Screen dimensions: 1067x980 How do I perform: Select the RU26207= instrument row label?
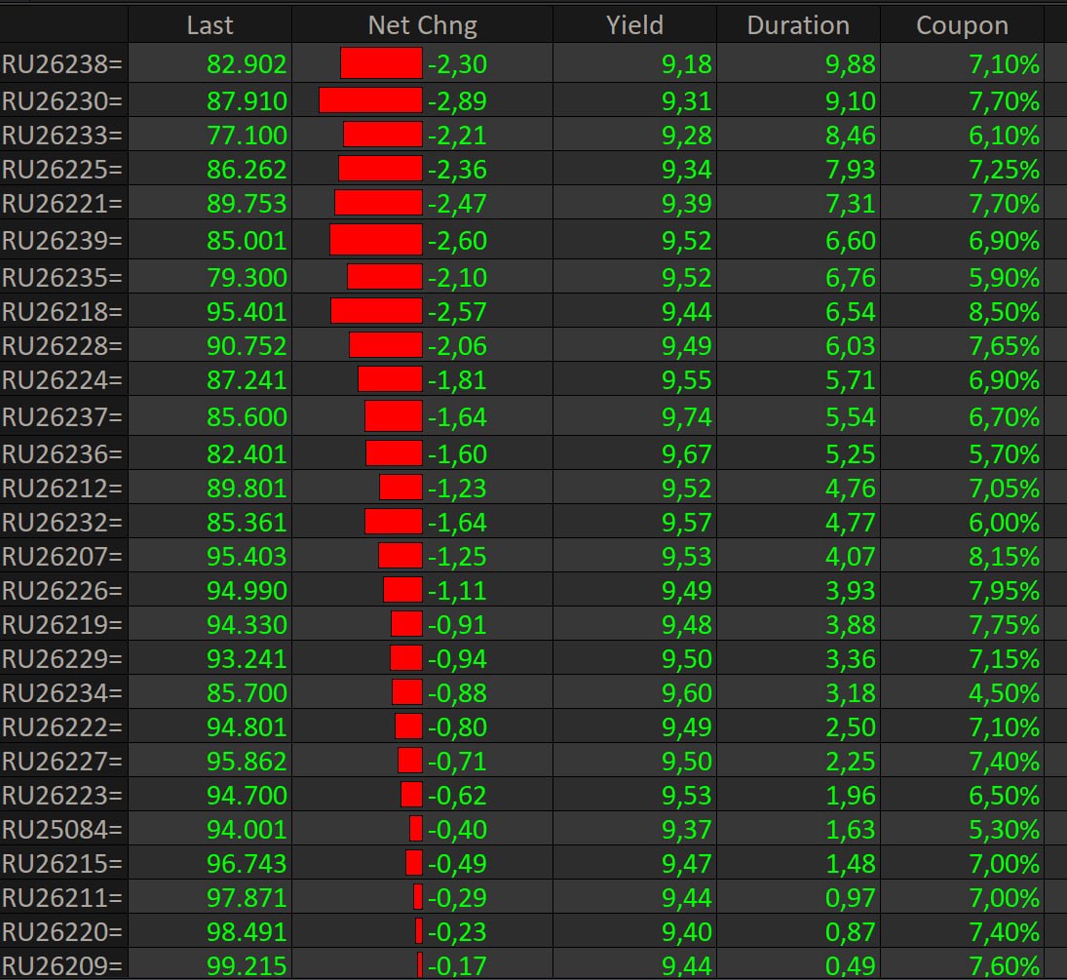point(62,556)
